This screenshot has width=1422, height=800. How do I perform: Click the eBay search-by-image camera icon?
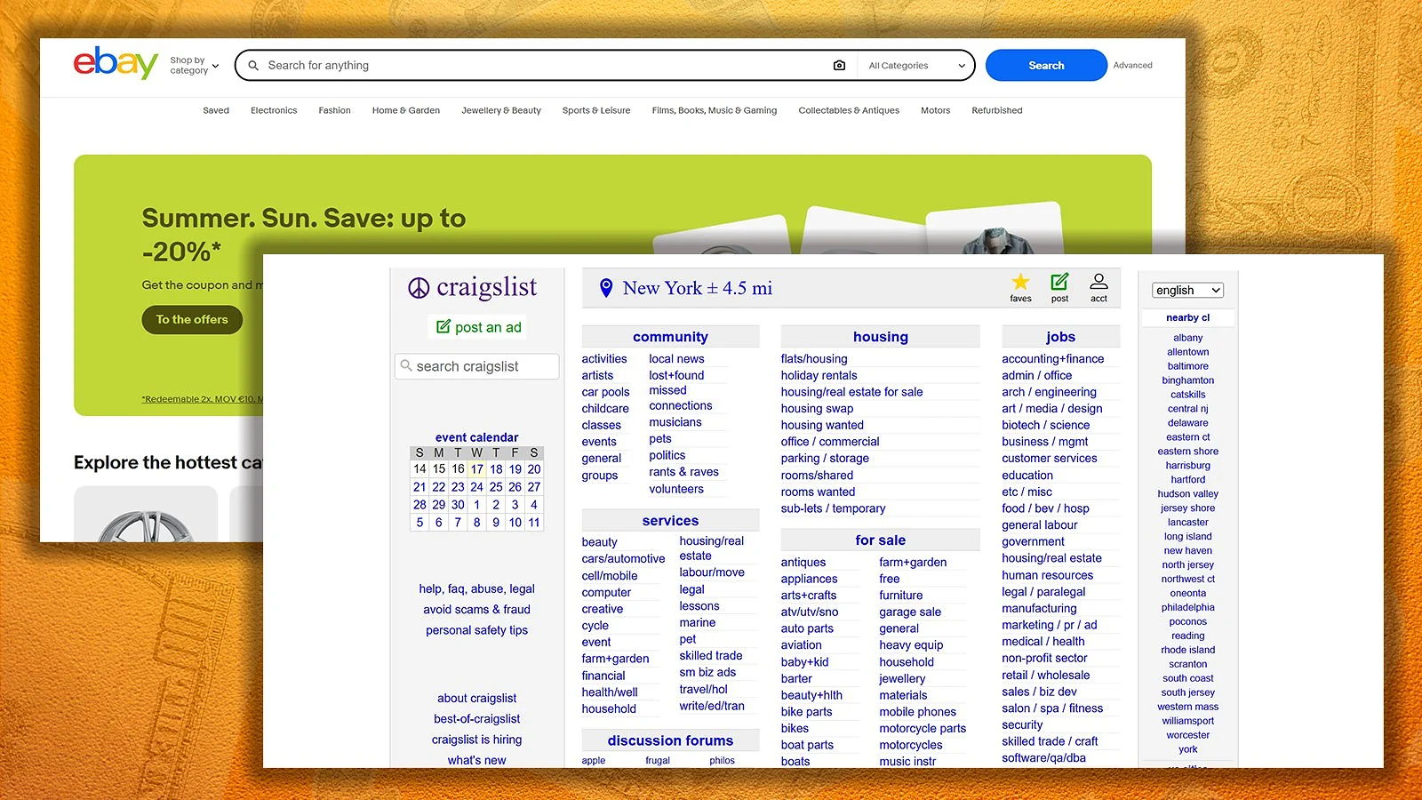839,65
